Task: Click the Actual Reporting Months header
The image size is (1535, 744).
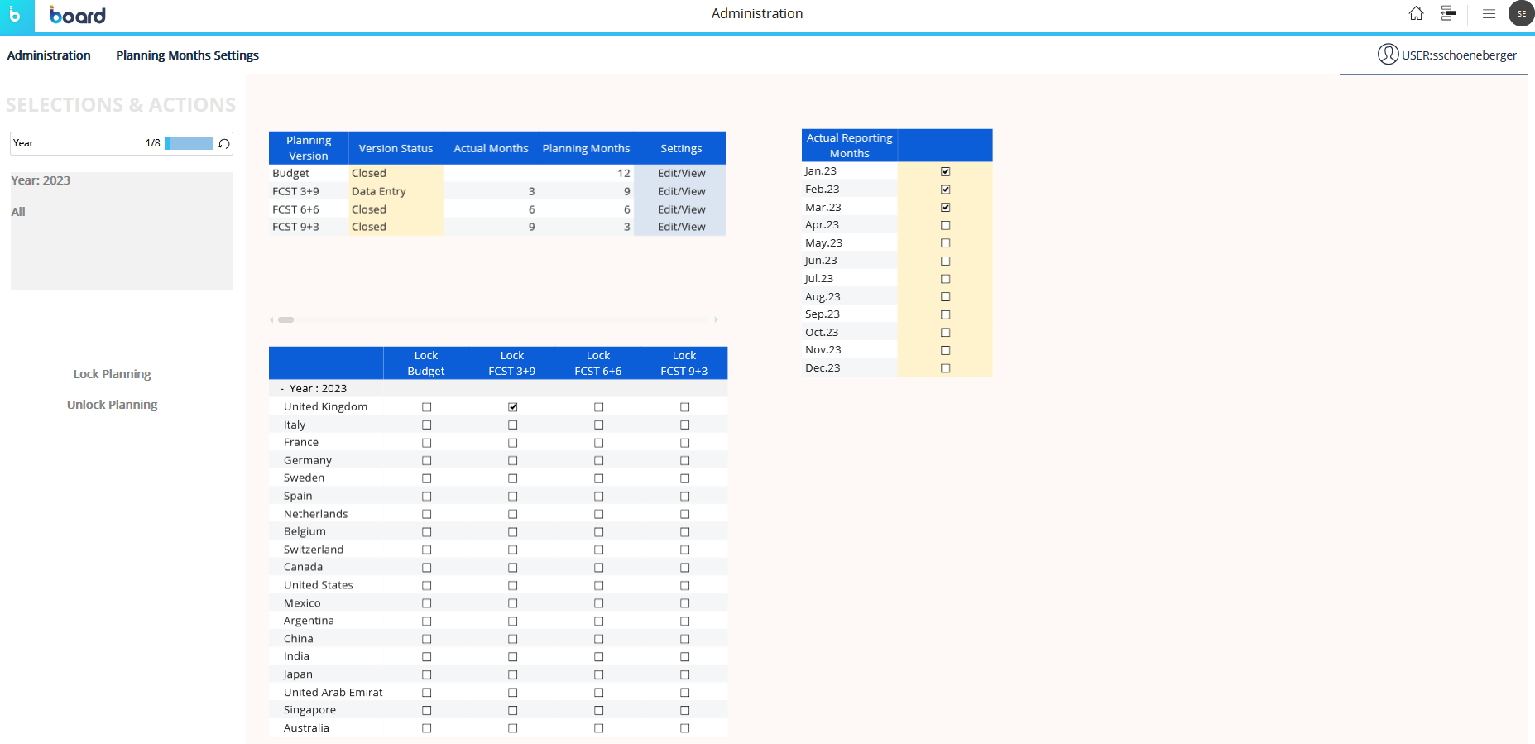Action: pos(850,146)
